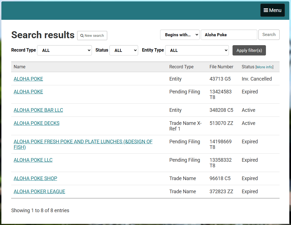This screenshot has height=225, width=291.
Task: Open the hamburger Menu button
Action: (272, 10)
